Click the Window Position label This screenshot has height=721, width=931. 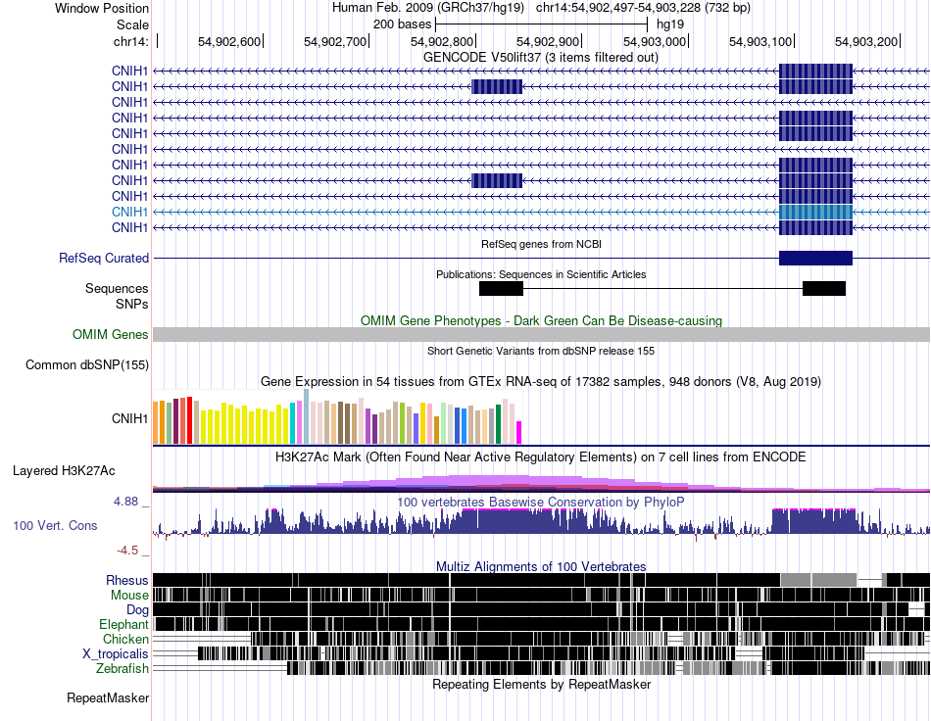[x=102, y=8]
